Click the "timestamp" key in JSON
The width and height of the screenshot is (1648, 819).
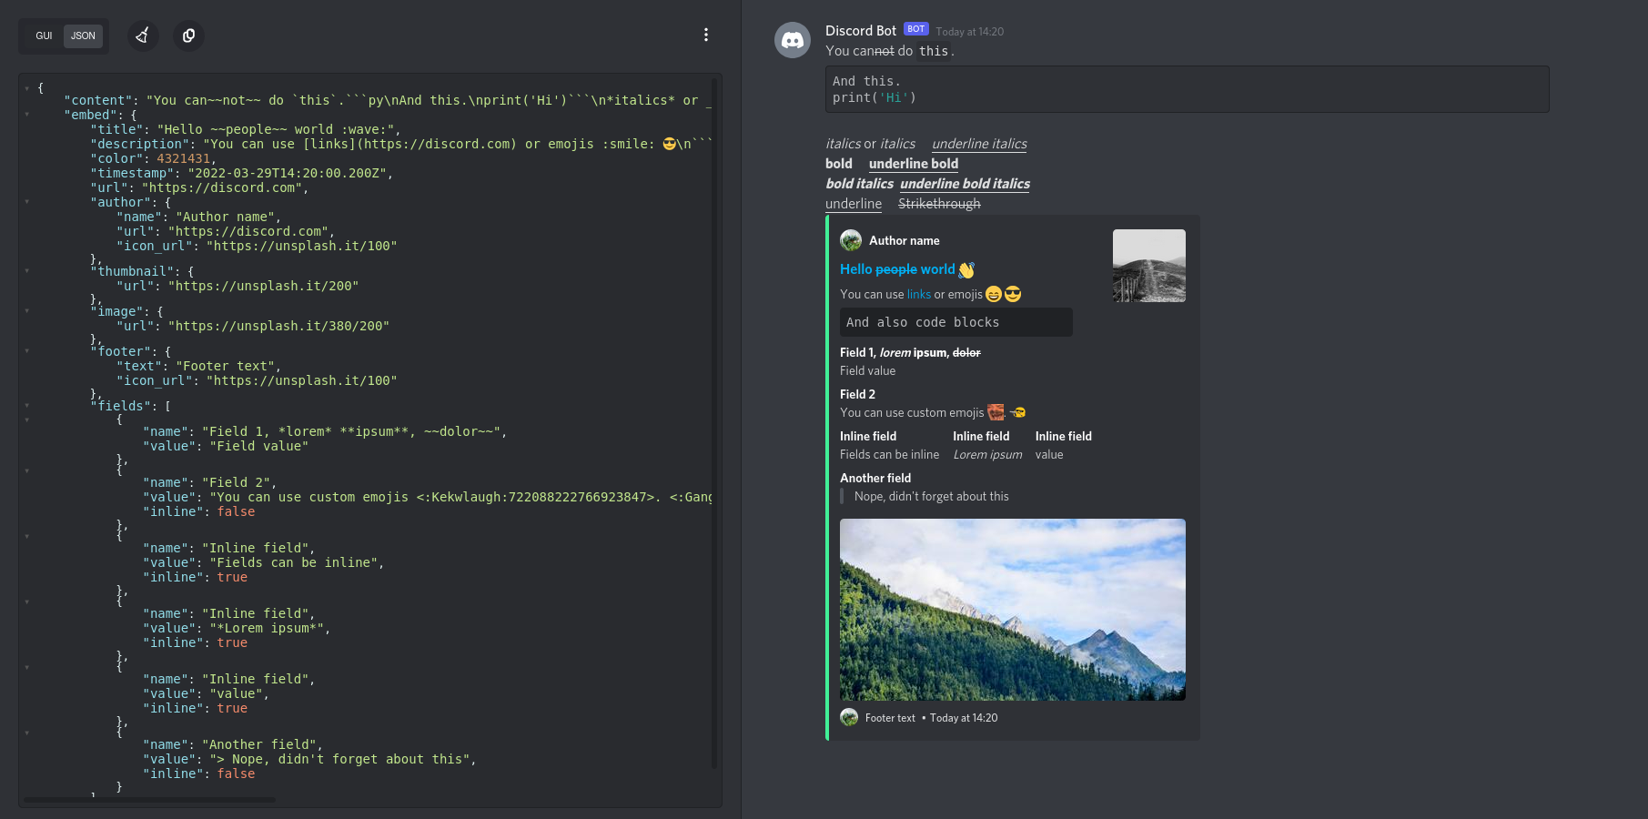point(134,173)
